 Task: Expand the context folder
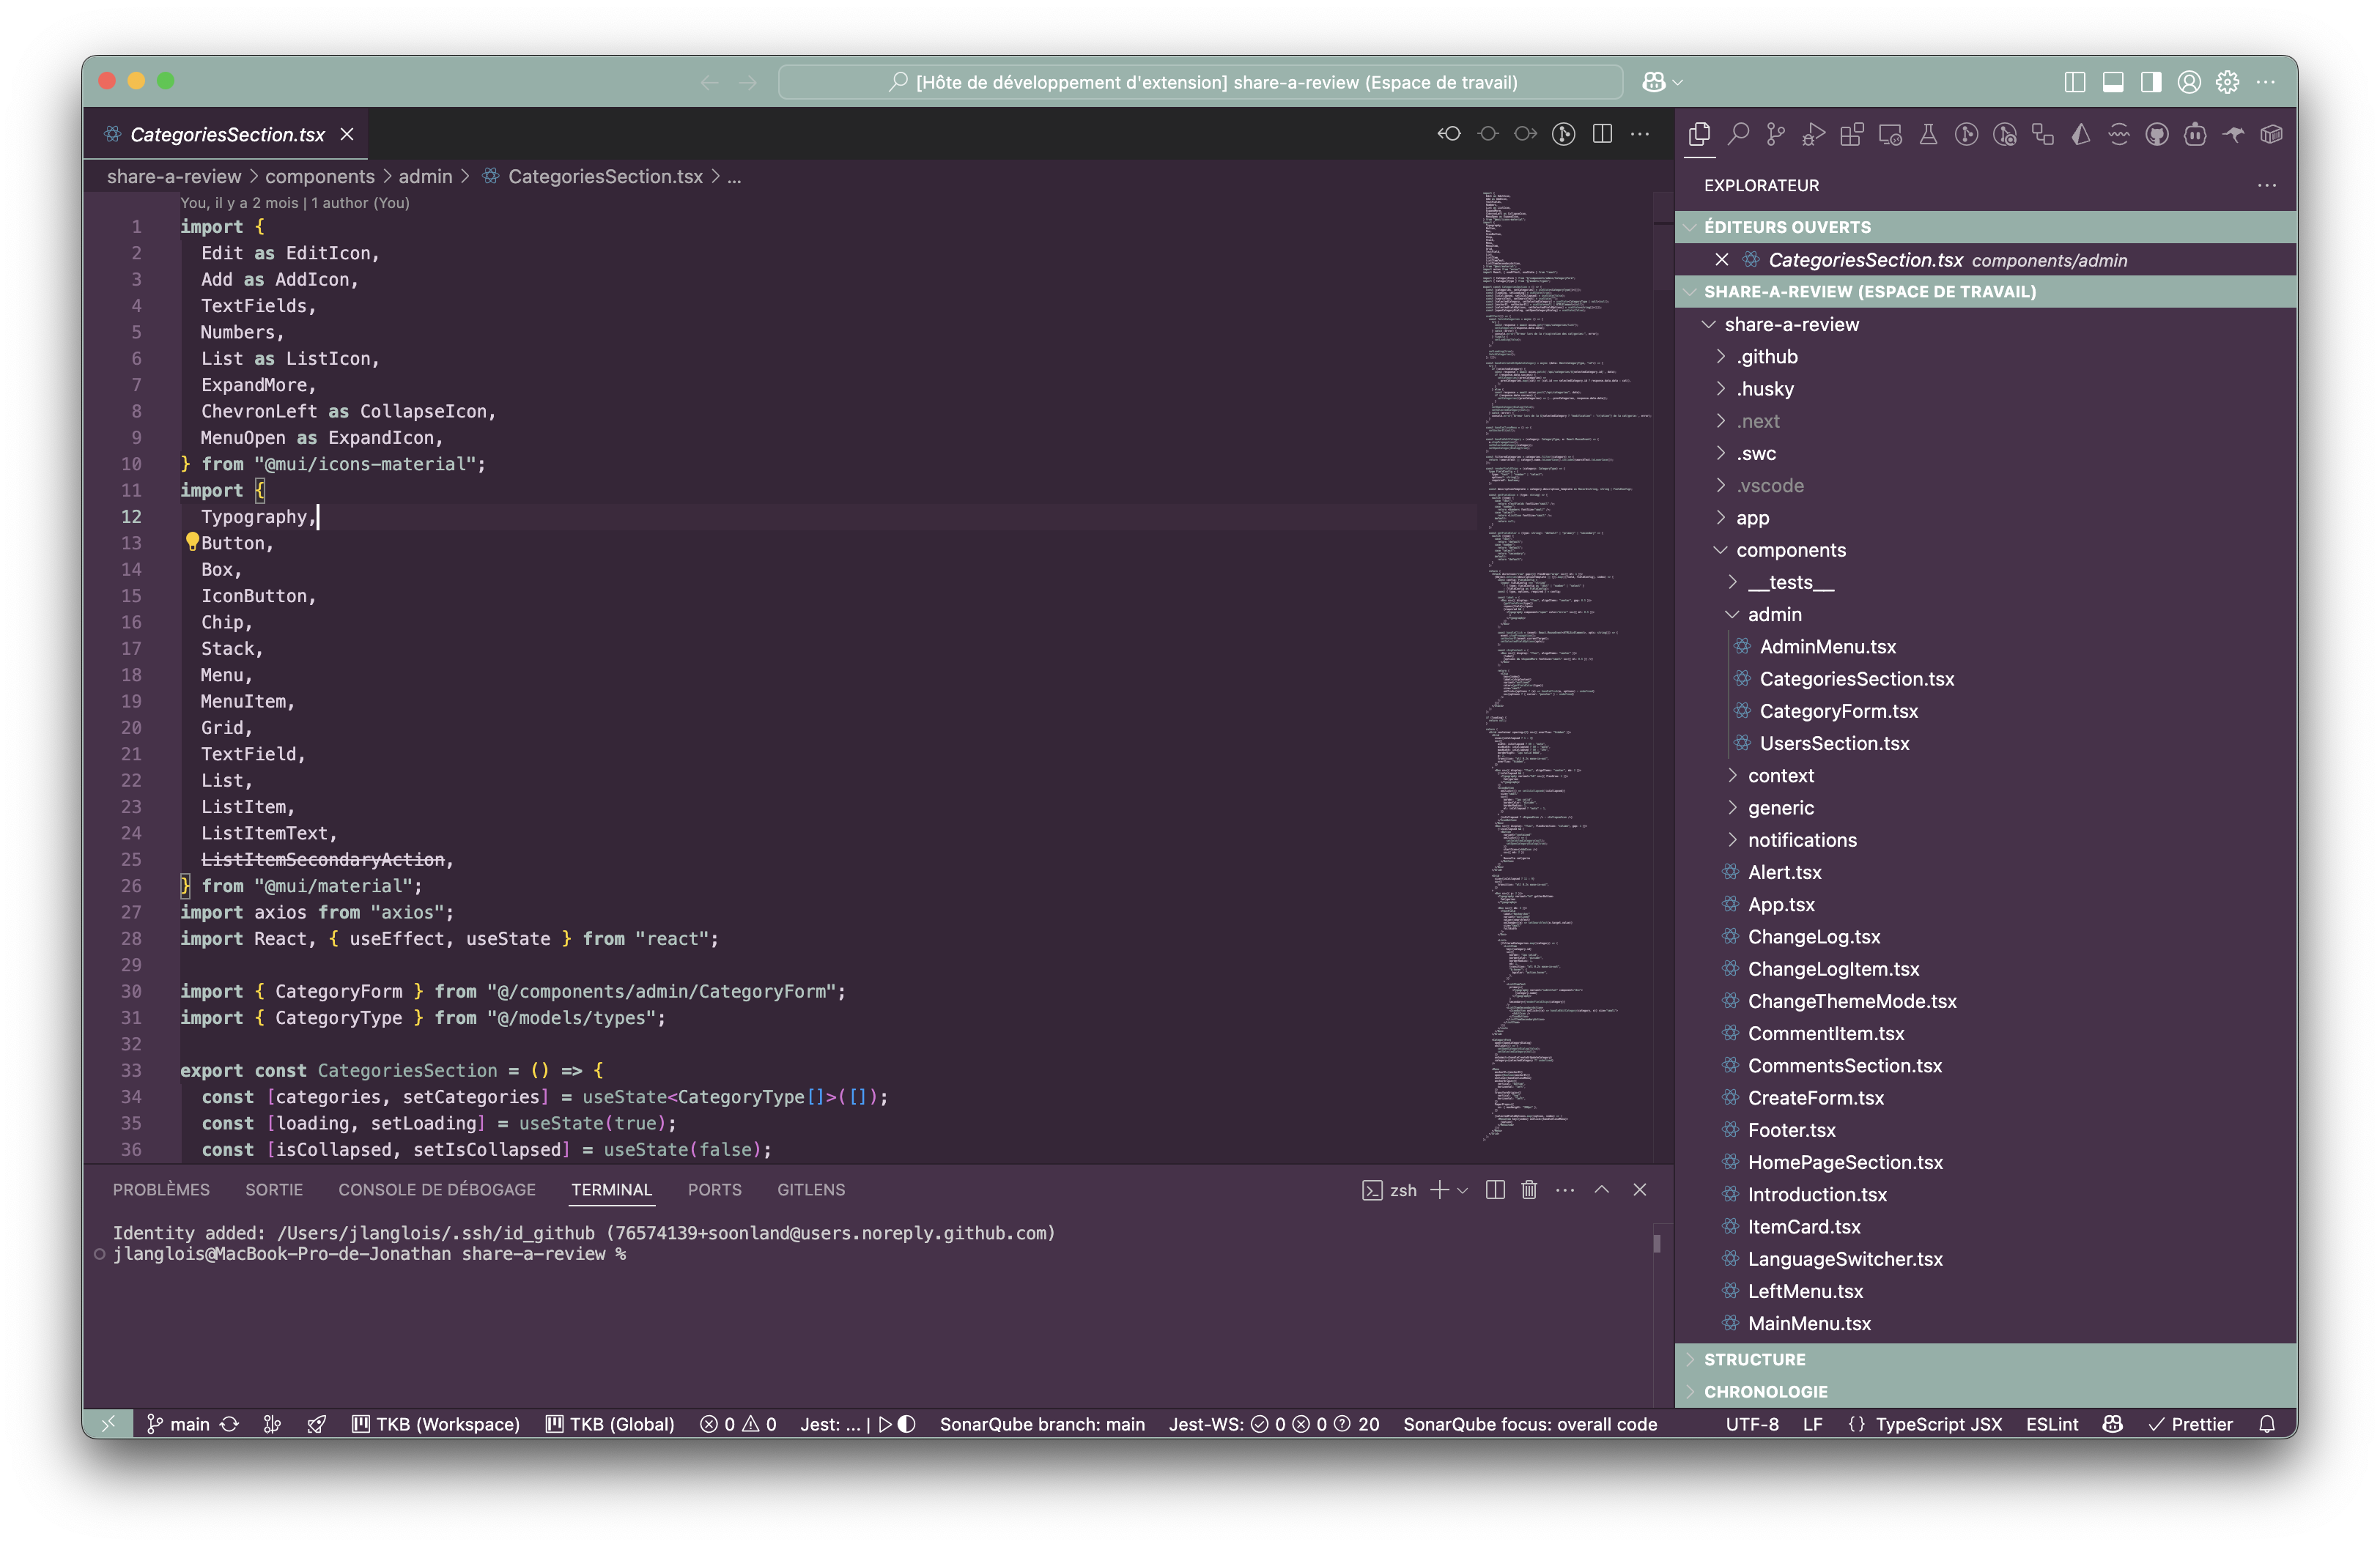pyautogui.click(x=1780, y=776)
